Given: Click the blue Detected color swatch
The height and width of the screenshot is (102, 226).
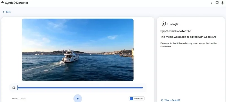Looking at the screenshot, I should (131, 99).
